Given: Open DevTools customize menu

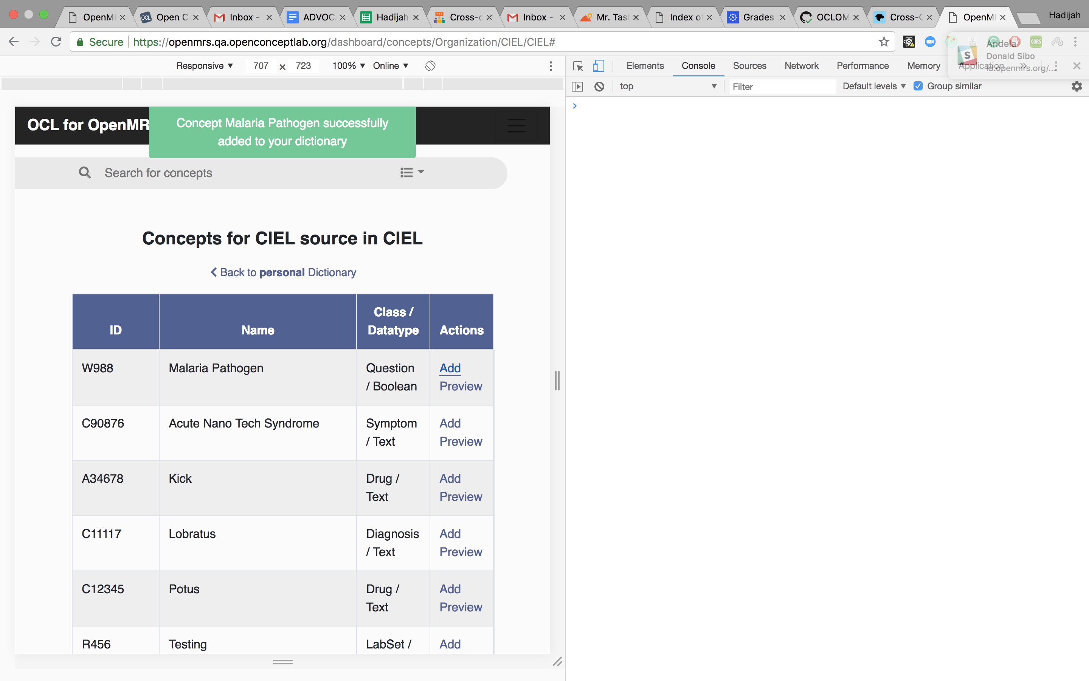Looking at the screenshot, I should (x=1056, y=66).
